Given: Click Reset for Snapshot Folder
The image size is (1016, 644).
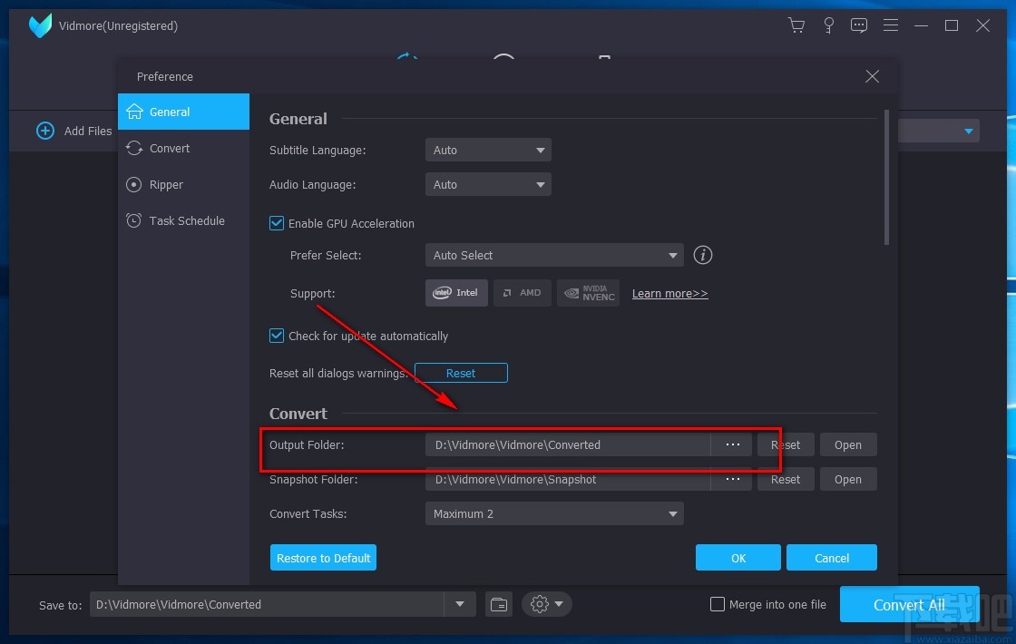Looking at the screenshot, I should [786, 480].
